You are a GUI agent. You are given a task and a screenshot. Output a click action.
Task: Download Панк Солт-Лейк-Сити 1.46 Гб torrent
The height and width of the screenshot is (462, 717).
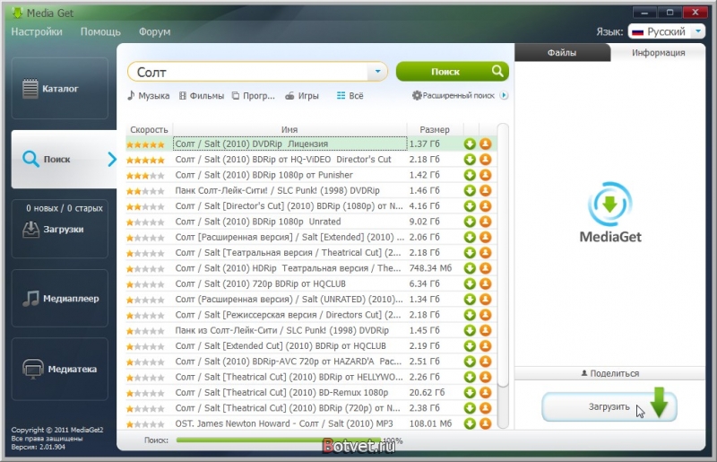(470, 190)
